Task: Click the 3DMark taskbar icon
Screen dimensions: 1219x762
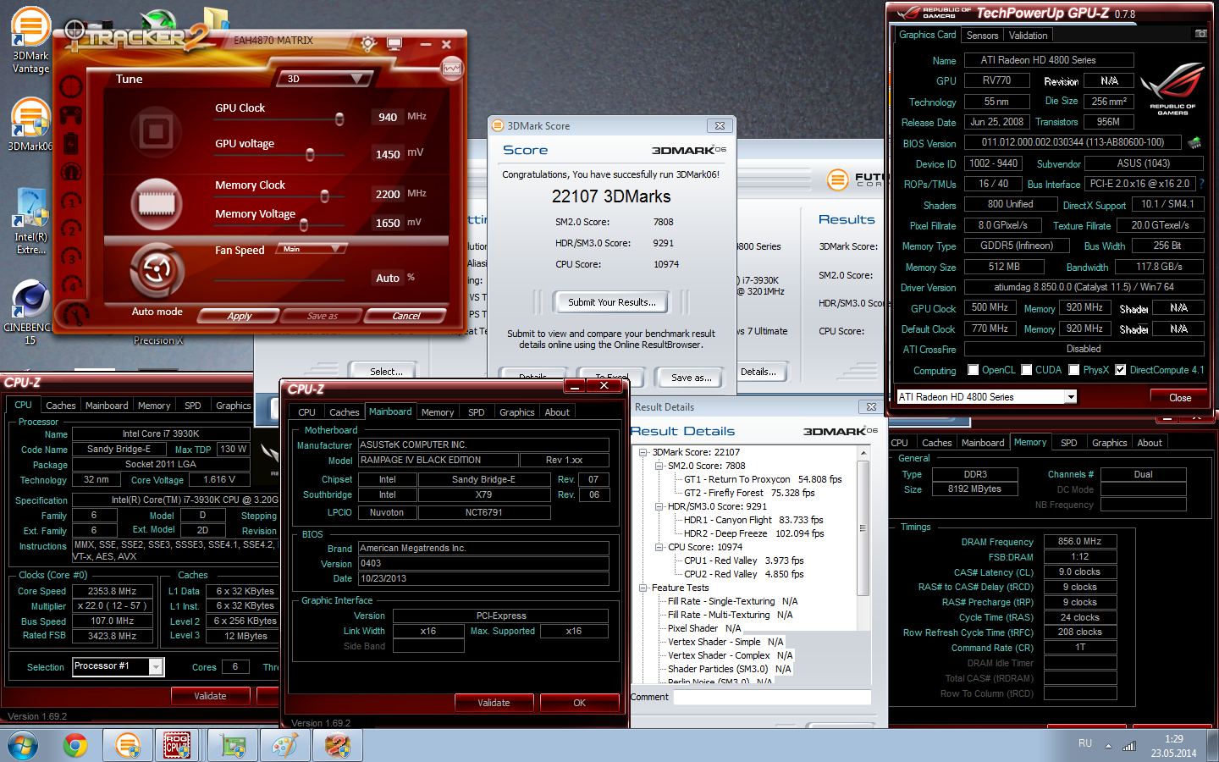Action: [128, 746]
